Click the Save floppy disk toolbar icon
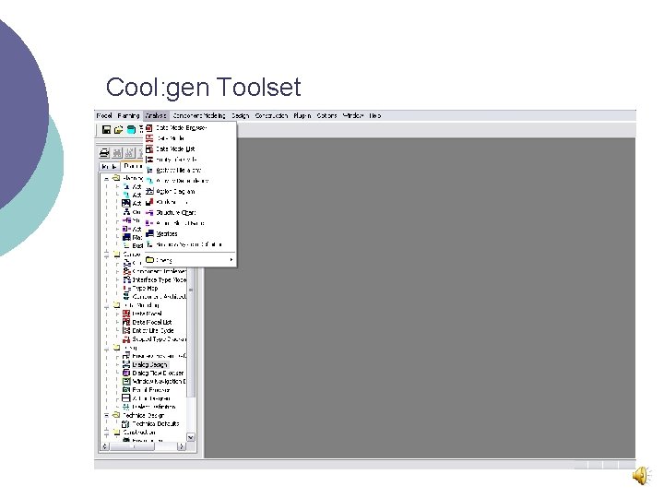 (106, 130)
